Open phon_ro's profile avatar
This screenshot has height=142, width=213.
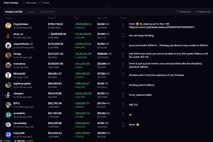(x=8, y=36)
